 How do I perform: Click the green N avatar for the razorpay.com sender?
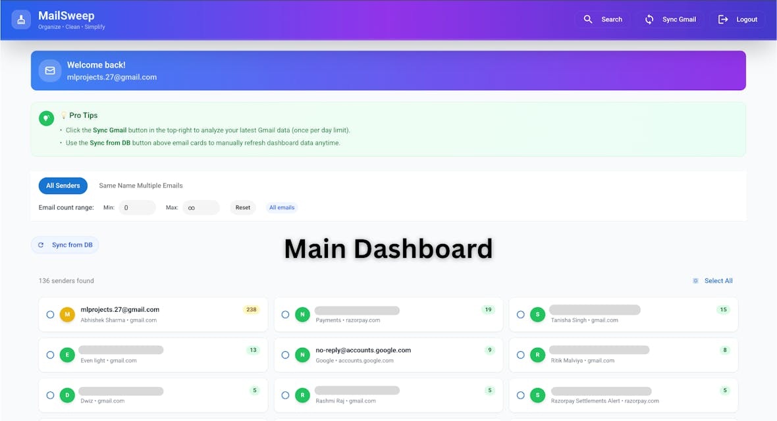[x=302, y=314]
